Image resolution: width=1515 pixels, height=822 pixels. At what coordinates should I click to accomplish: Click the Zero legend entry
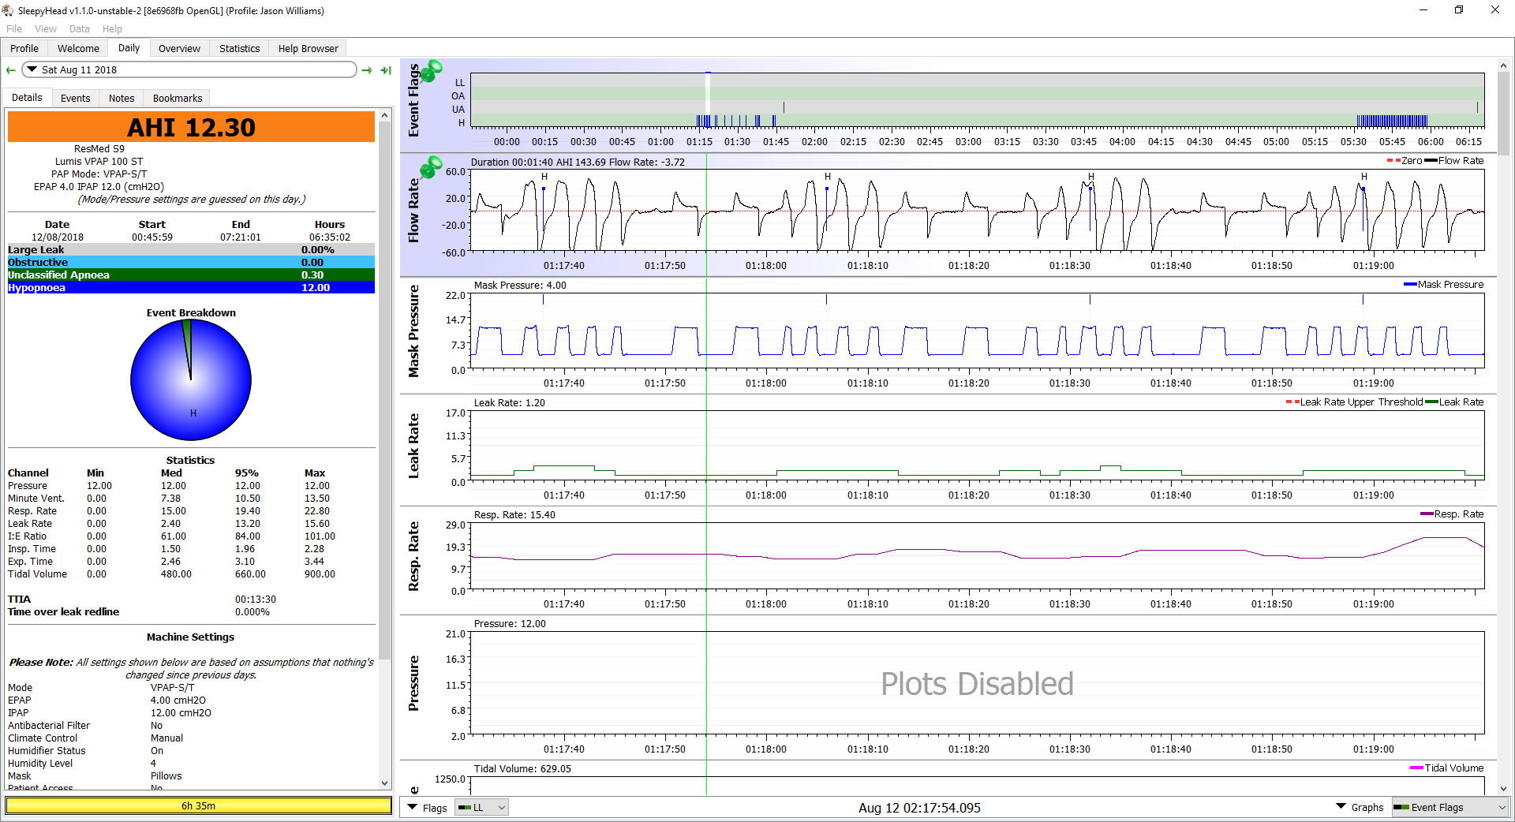pyautogui.click(x=1405, y=161)
